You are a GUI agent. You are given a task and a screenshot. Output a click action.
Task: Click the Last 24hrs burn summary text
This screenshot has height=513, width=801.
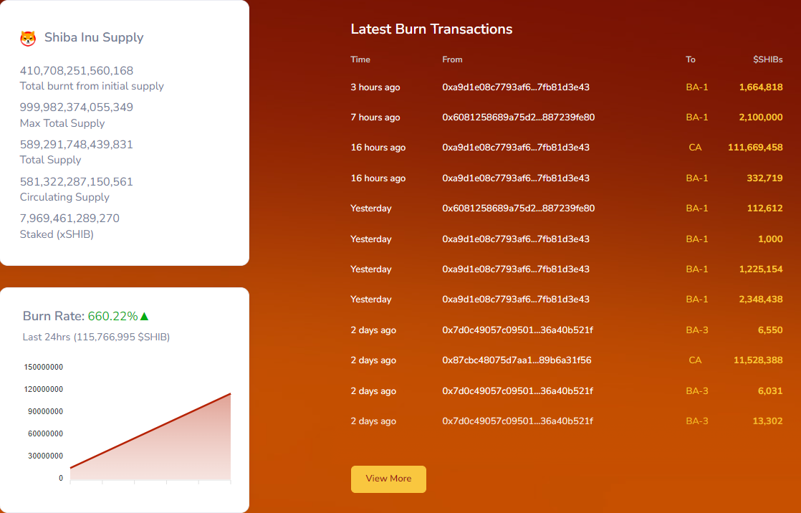coord(96,337)
